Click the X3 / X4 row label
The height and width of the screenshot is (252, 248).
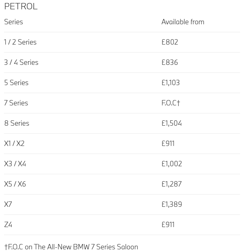point(15,164)
